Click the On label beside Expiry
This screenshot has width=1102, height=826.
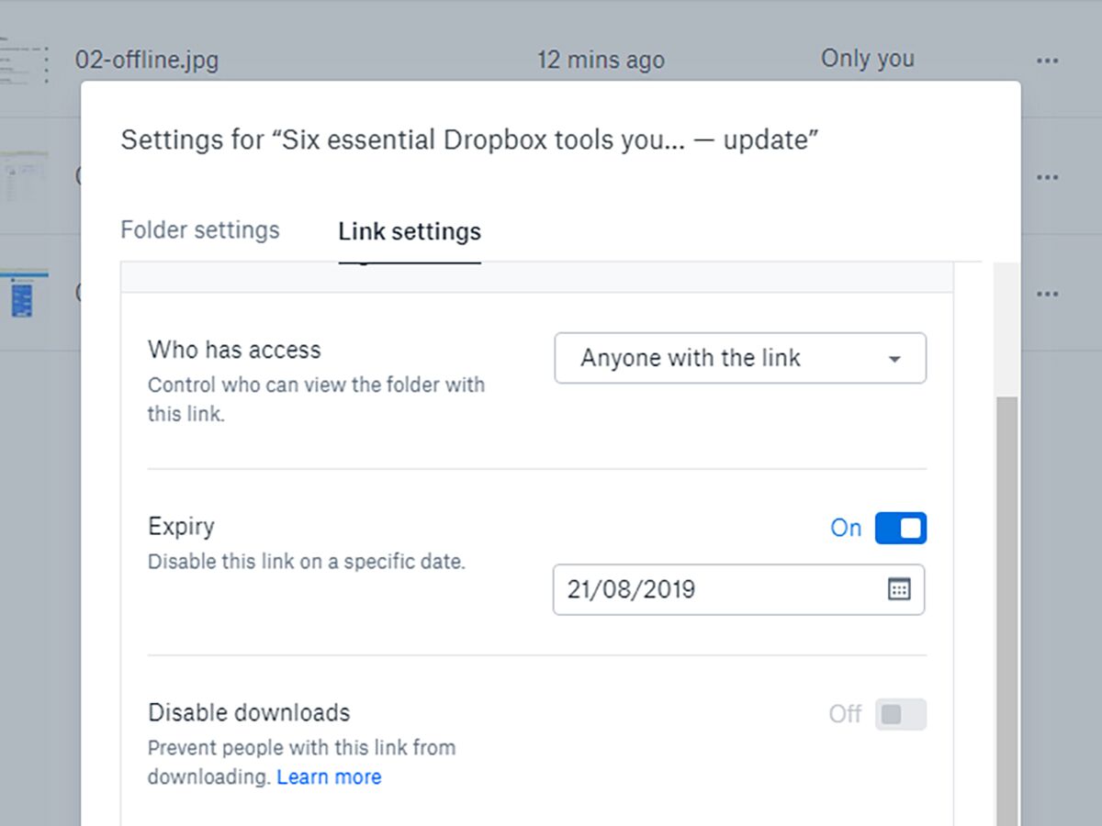pos(845,528)
